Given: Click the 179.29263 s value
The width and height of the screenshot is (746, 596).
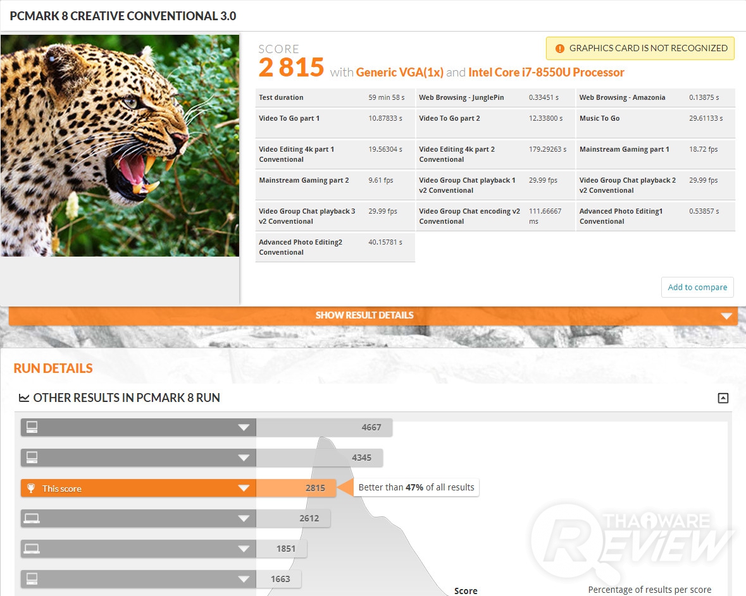Looking at the screenshot, I should click(547, 149).
